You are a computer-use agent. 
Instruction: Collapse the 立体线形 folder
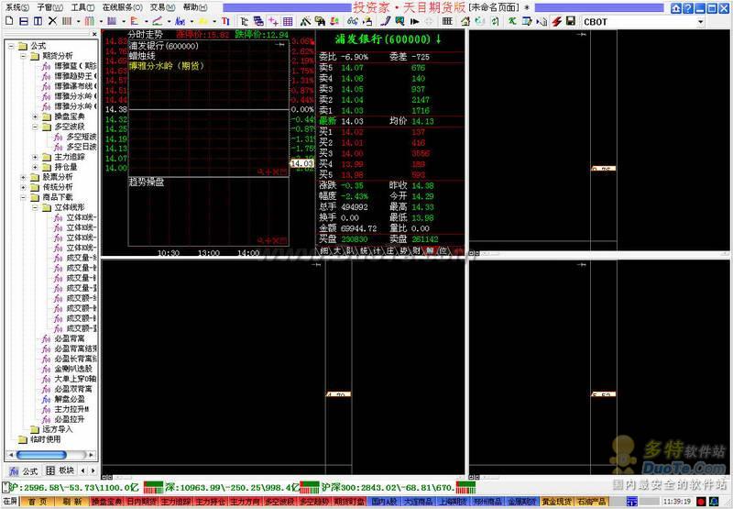tap(35, 207)
